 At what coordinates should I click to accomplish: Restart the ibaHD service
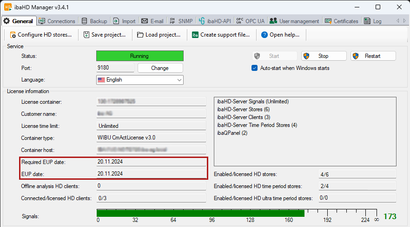[x=373, y=56]
